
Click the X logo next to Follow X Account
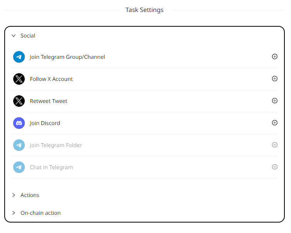pos(19,79)
